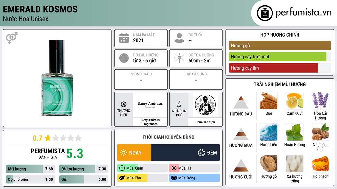The height and width of the screenshot is (189, 337).
Task: Click the nose icon above Nhà pha chế
Action: point(179,104)
